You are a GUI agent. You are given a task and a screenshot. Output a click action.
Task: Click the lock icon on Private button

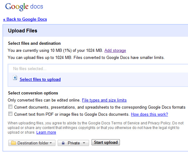click(63, 143)
